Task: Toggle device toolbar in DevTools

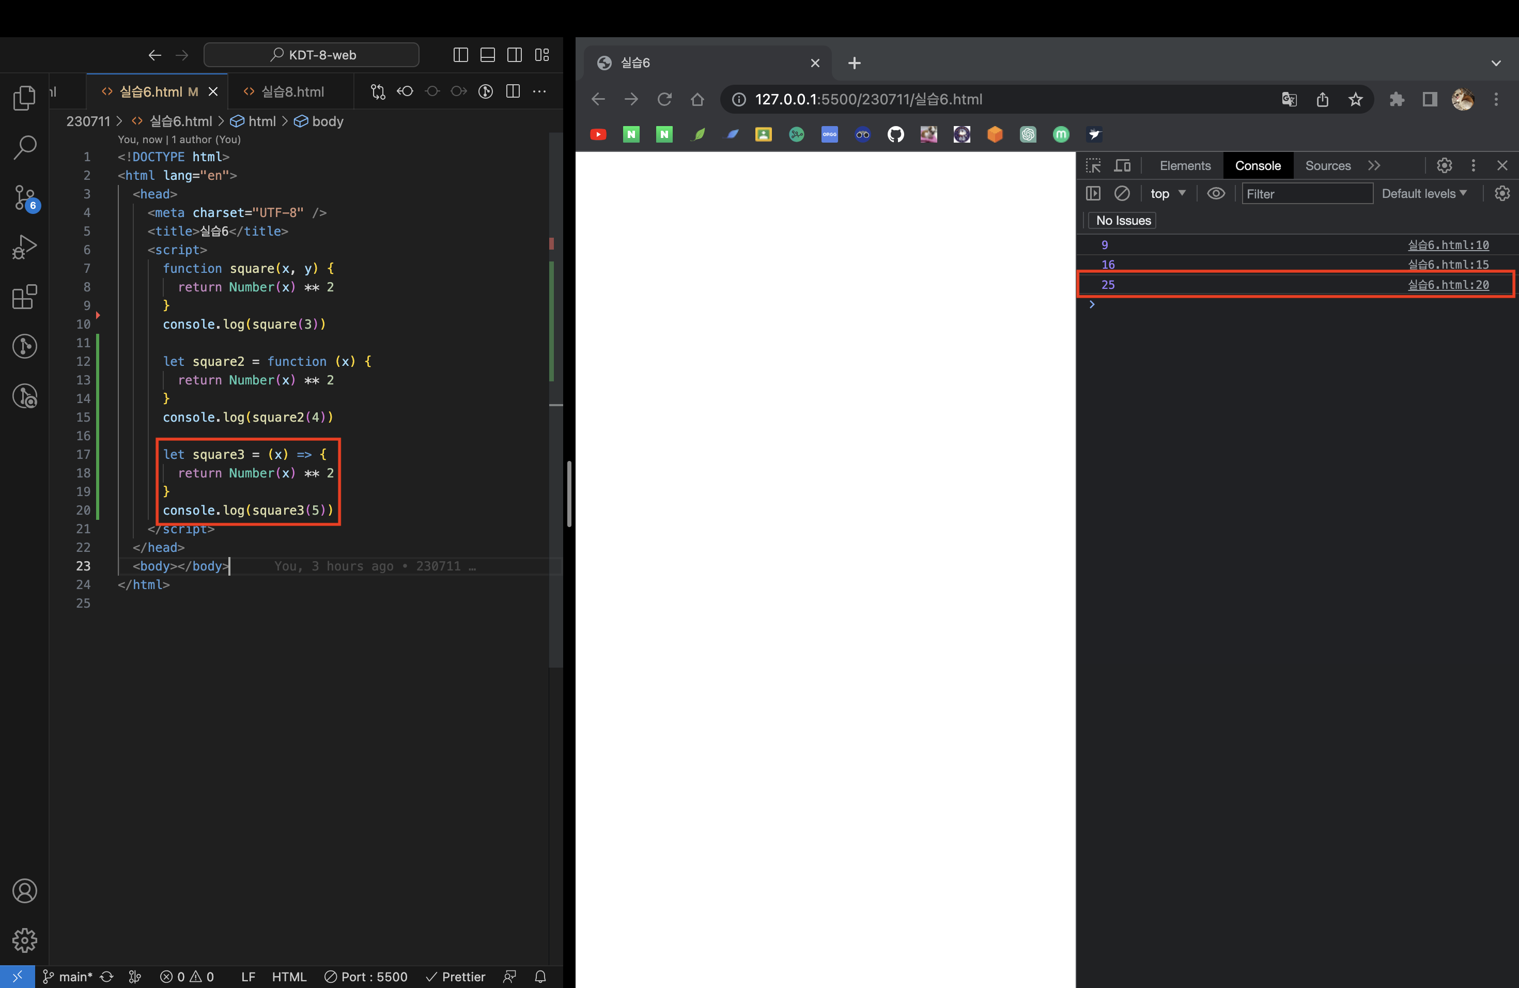Action: 1122,165
